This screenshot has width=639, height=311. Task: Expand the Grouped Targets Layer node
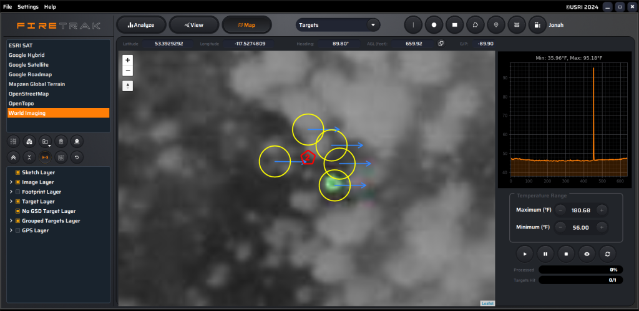pos(11,221)
